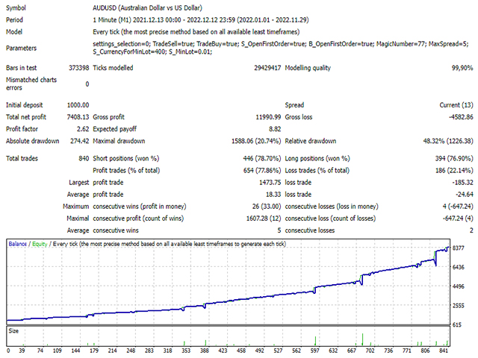Click the Mismatched charts errors label

(31, 84)
